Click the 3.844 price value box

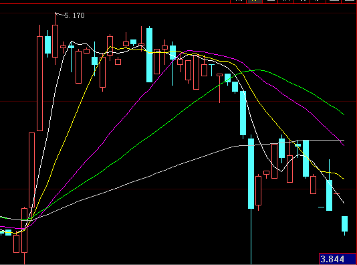[338, 259]
